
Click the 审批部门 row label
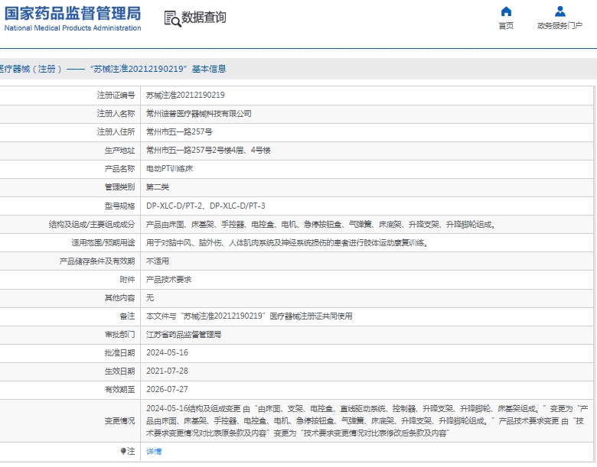coord(119,334)
